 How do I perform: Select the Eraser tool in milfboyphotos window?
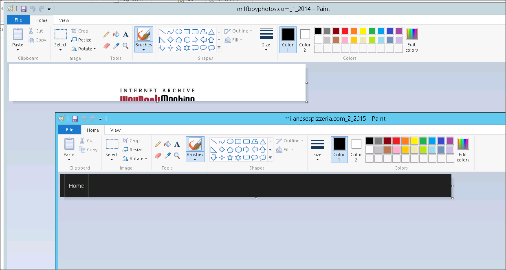pos(106,46)
